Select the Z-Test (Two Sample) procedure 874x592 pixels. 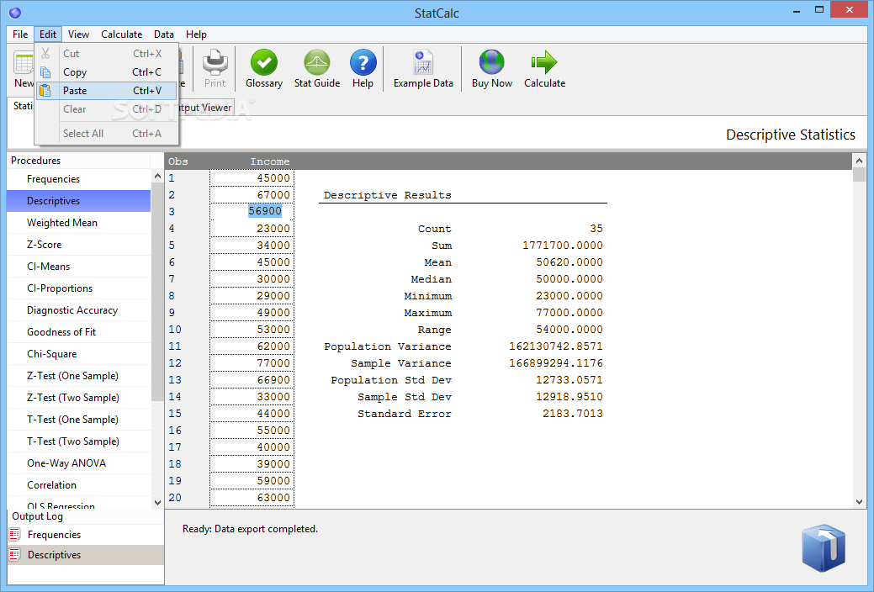78,398
